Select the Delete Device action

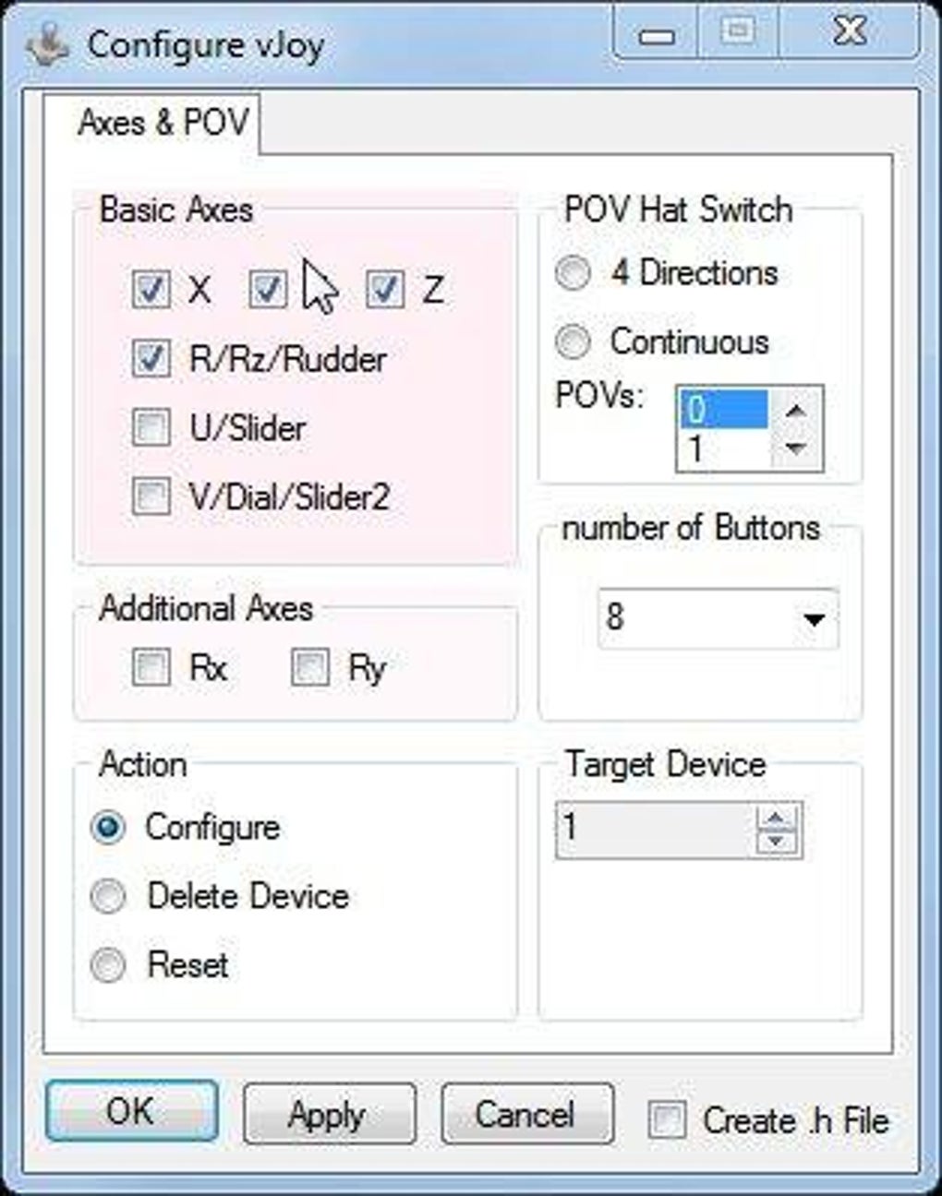tap(109, 896)
